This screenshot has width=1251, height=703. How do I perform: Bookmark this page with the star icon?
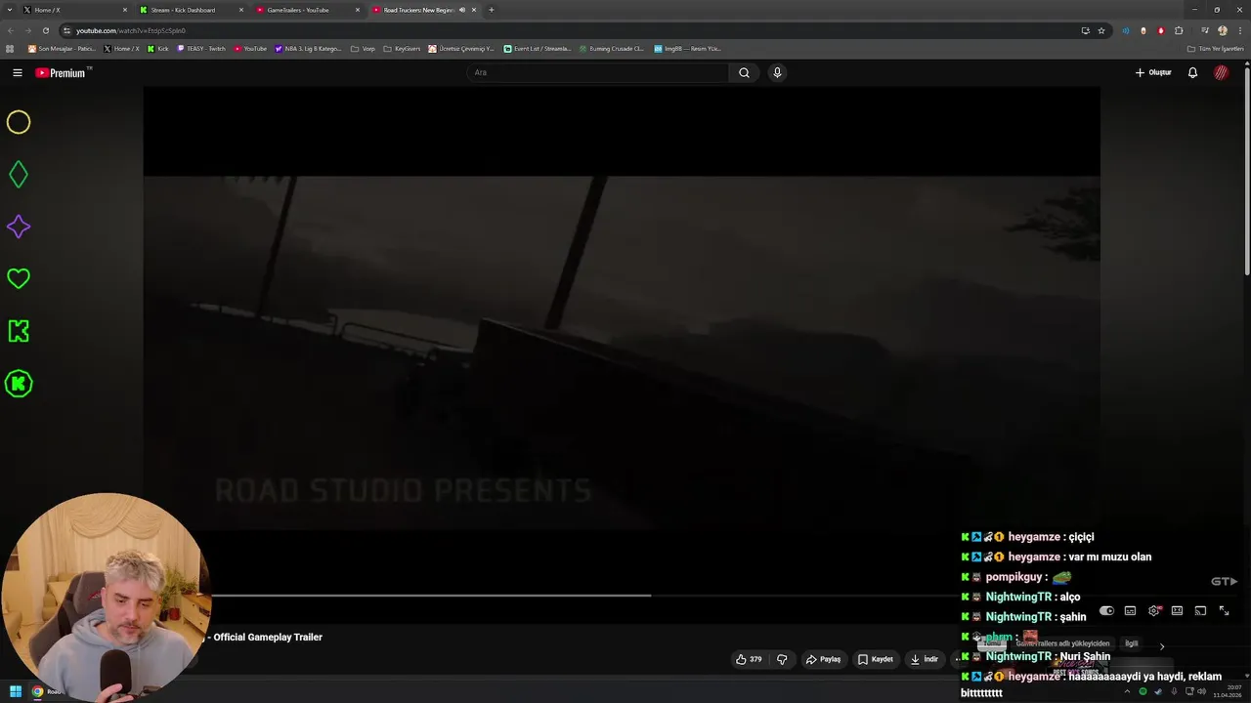pyautogui.click(x=1101, y=30)
